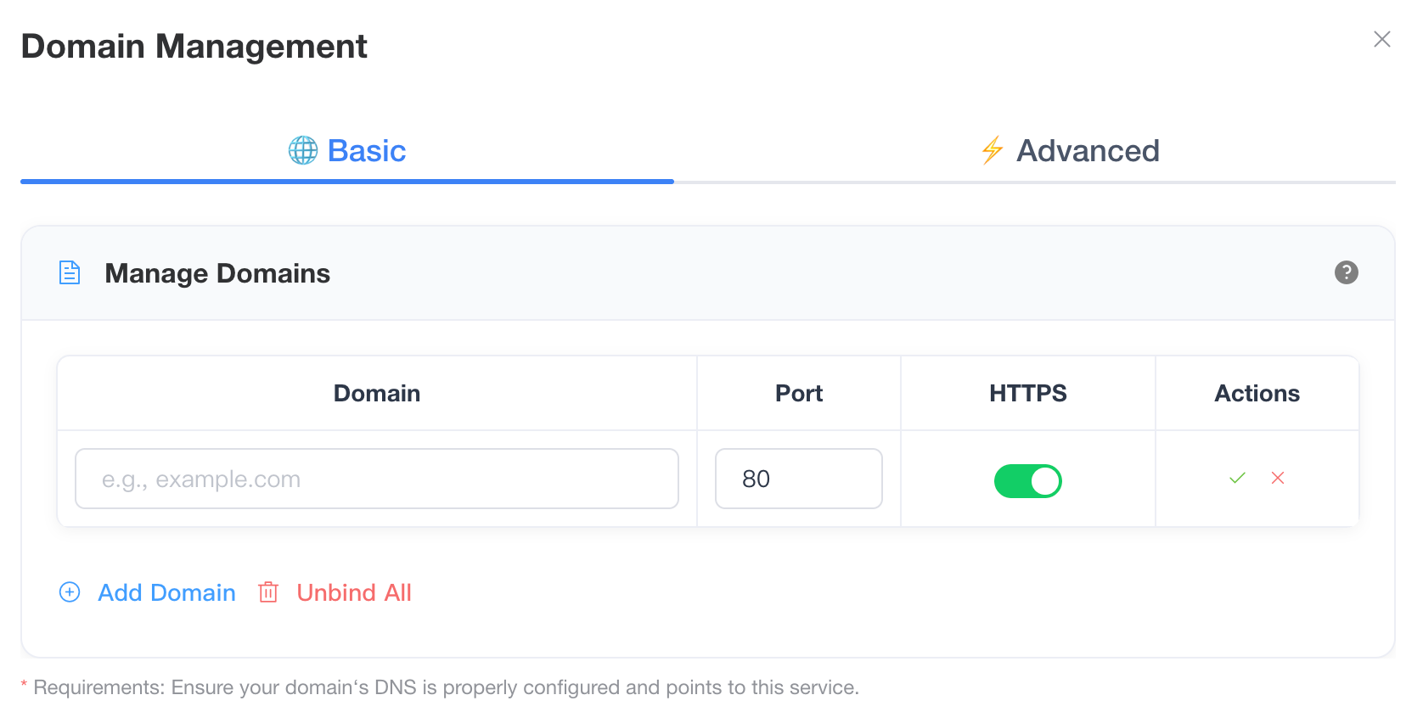Click the globe icon on the Basic tab
Viewport: 1423px width, 723px height.
[303, 150]
